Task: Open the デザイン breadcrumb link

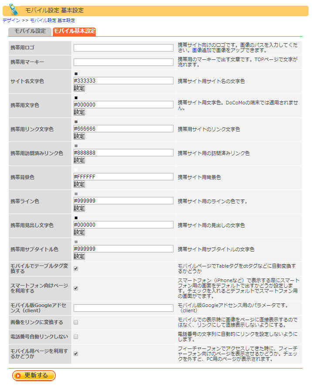Action: click(x=11, y=21)
